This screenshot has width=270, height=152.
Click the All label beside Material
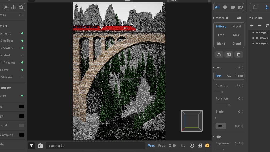point(239,18)
